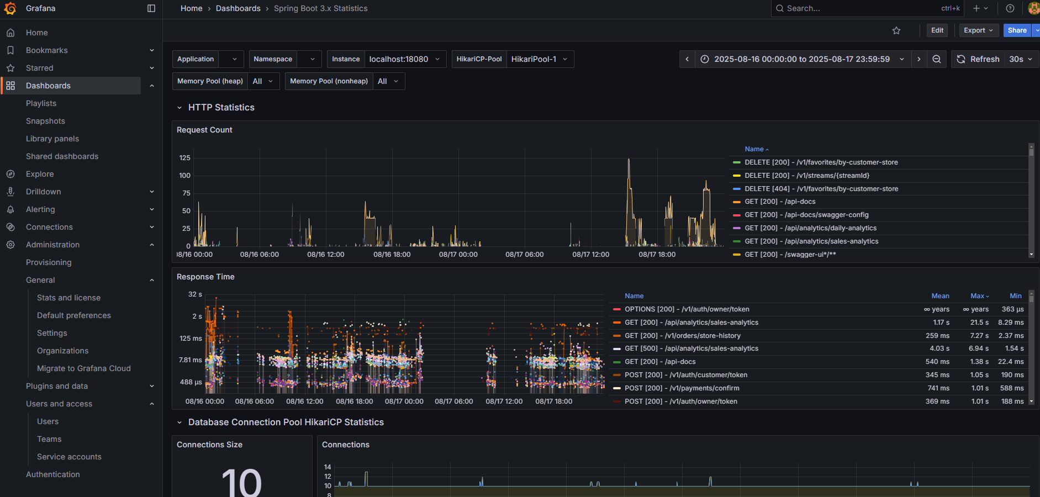
Task: Toggle OPTIONS [200] owner/token series visibility
Action: 687,309
